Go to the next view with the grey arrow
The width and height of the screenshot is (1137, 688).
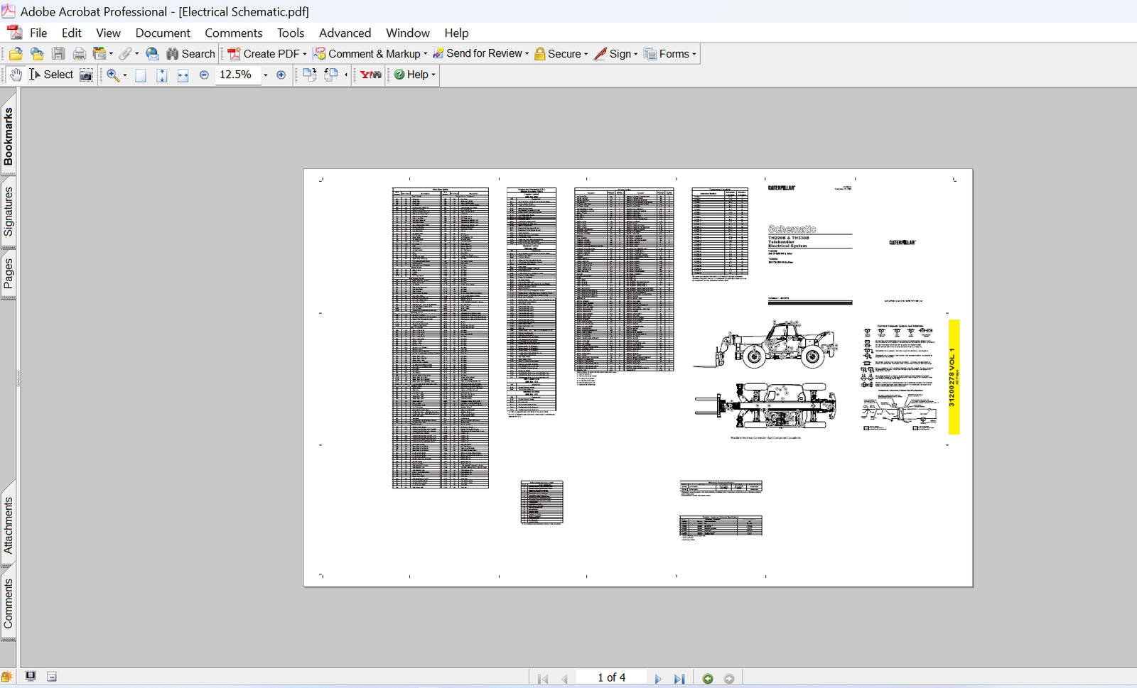click(729, 678)
